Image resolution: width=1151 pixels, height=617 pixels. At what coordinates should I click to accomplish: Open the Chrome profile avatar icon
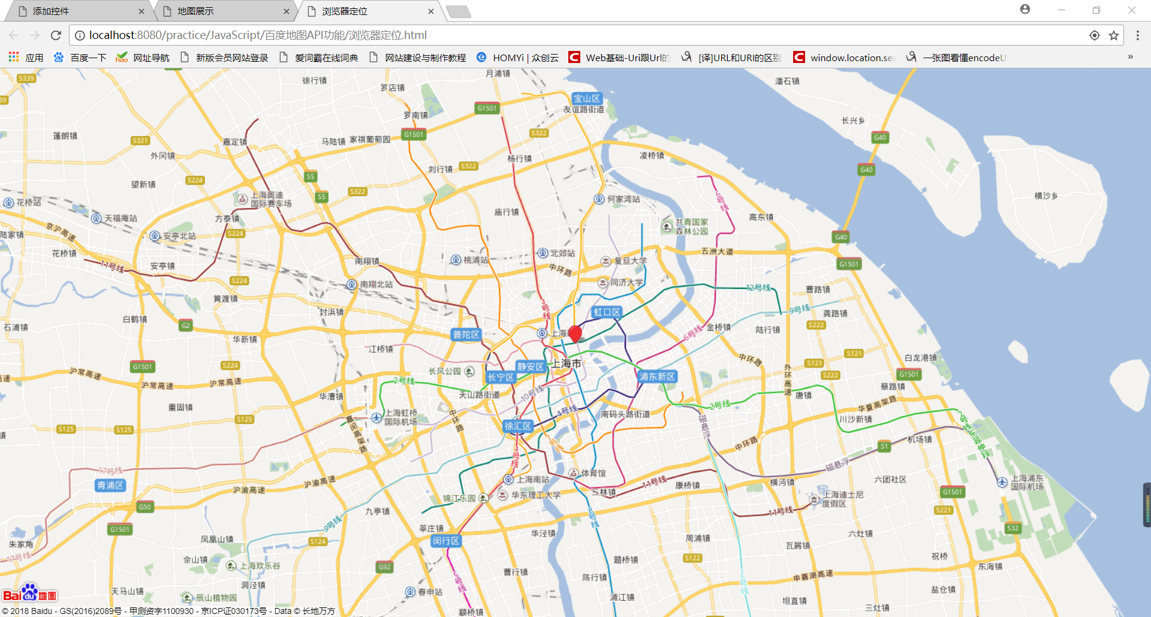(x=1025, y=10)
